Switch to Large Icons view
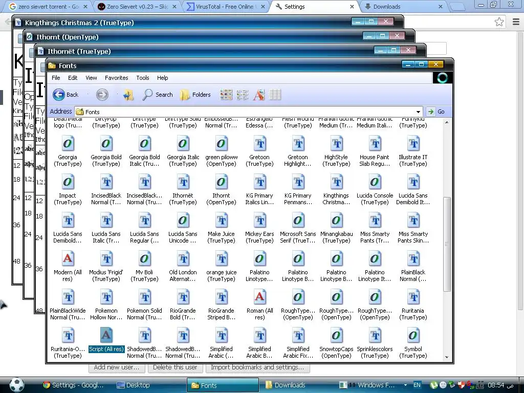Screen dimensions: 524x393 pyautogui.click(x=226, y=95)
